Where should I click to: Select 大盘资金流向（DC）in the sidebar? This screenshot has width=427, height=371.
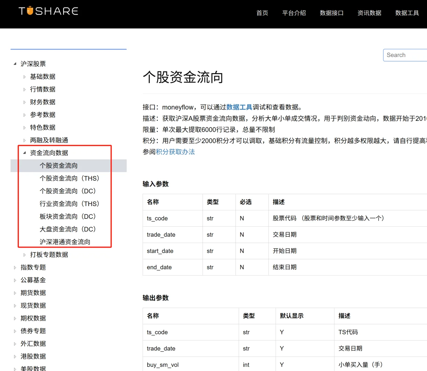pos(68,229)
